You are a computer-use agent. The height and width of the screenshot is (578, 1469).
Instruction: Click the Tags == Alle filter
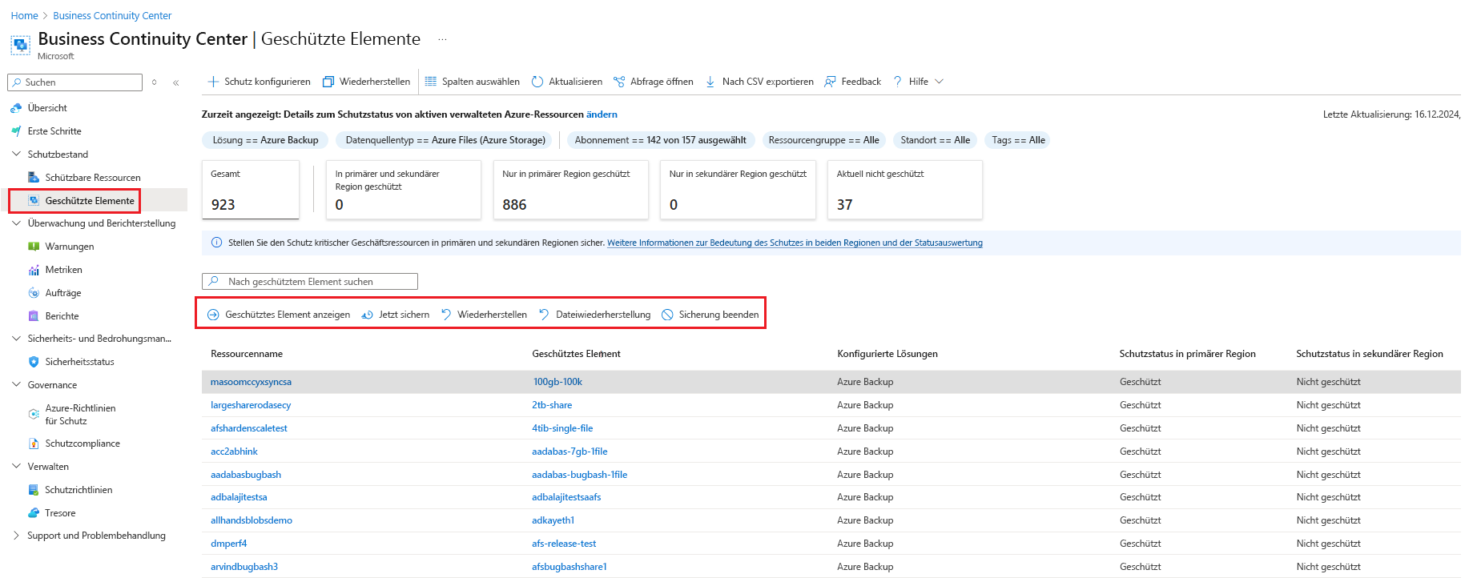[x=1018, y=140]
